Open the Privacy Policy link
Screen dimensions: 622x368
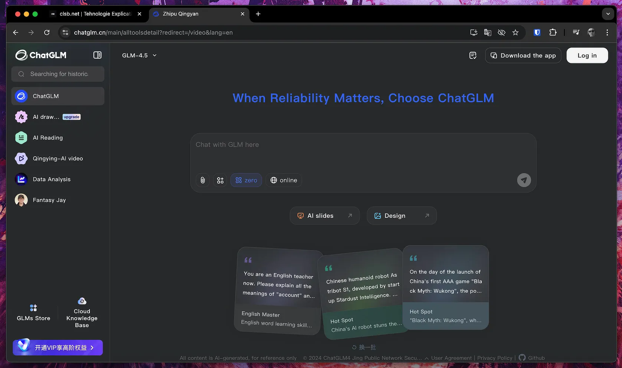pos(495,358)
